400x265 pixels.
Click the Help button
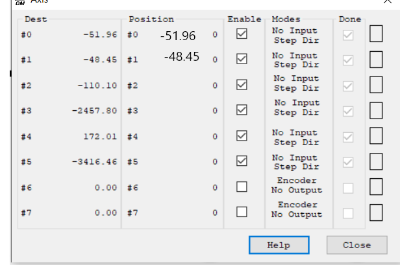pyautogui.click(x=279, y=245)
